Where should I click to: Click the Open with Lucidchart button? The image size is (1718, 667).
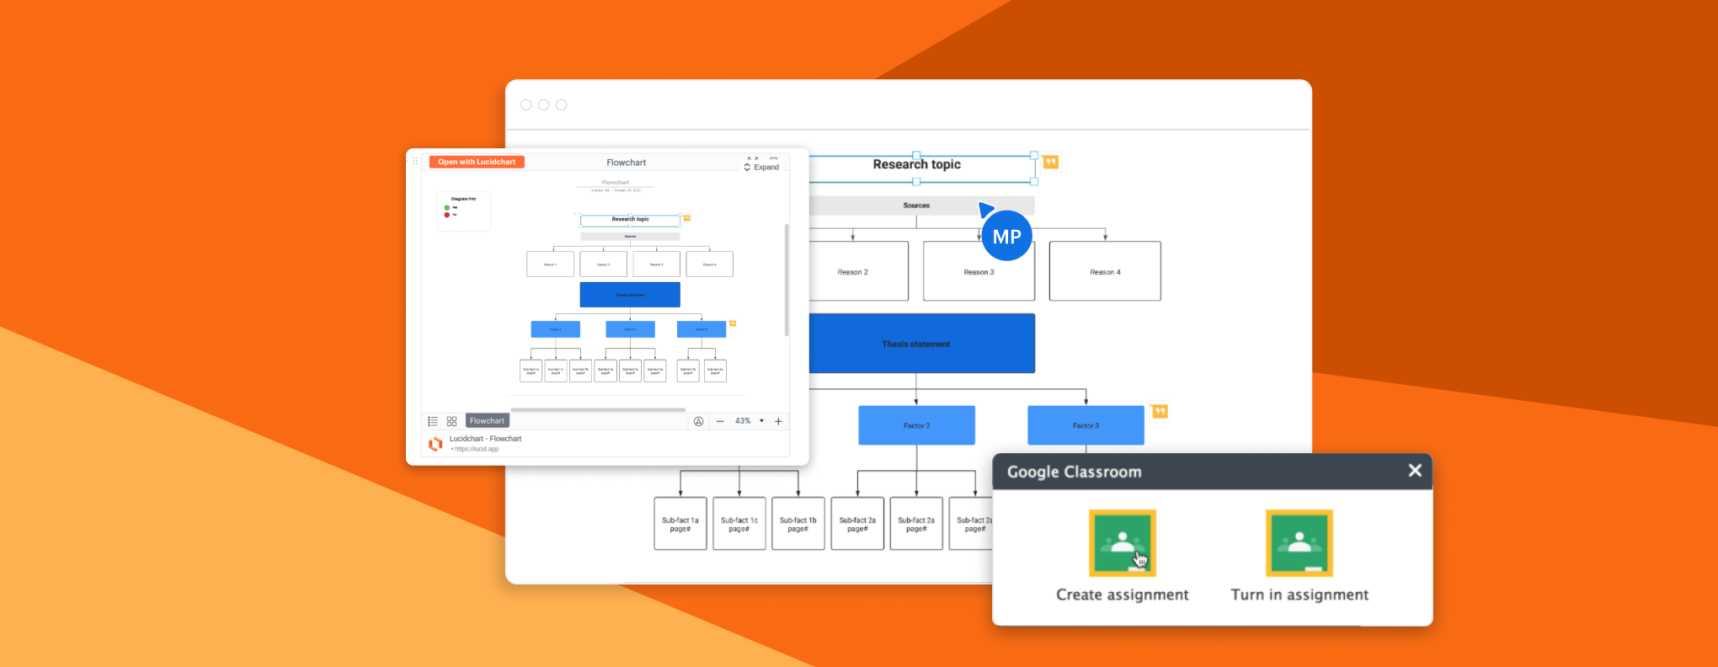pyautogui.click(x=477, y=162)
